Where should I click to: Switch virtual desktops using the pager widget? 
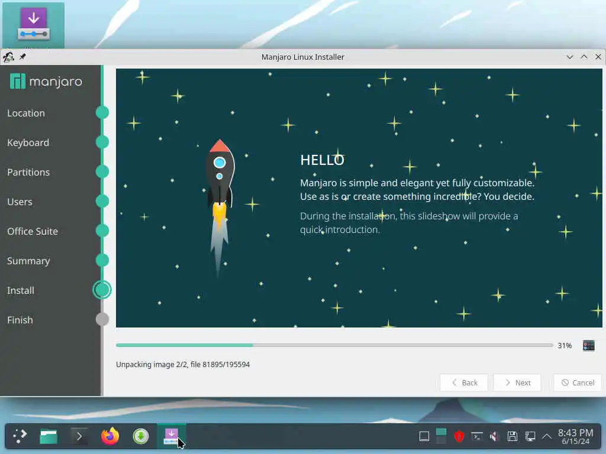point(441,436)
